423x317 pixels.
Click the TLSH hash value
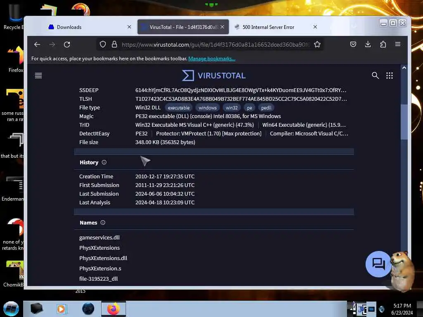241,99
